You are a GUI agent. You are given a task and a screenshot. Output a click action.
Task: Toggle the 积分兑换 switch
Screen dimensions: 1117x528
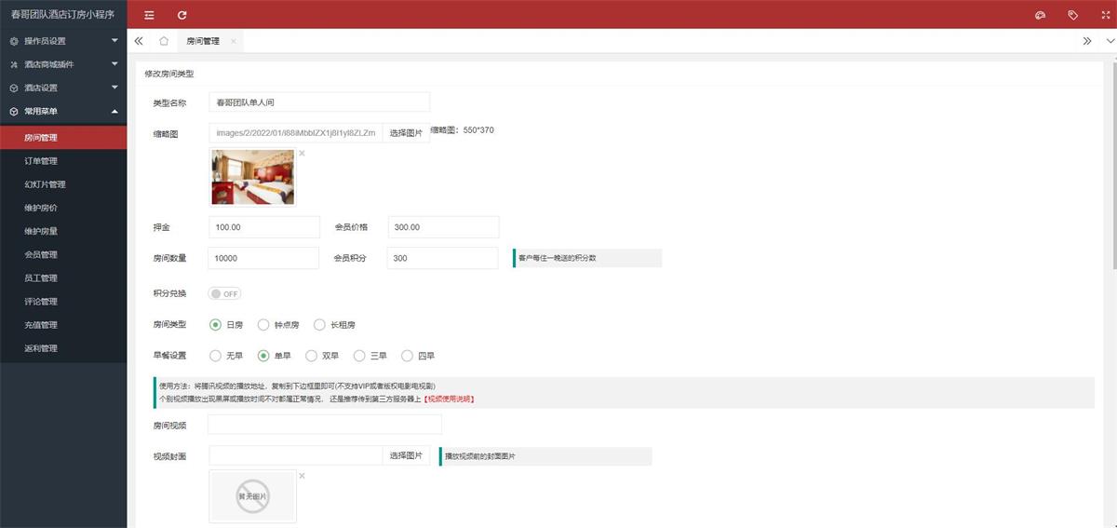[x=224, y=293]
